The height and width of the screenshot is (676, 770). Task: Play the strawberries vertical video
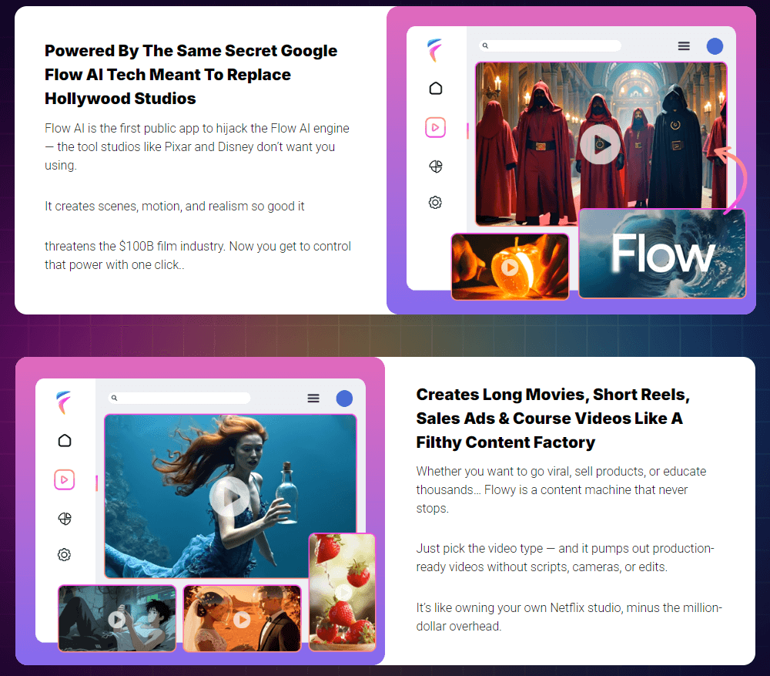[342, 592]
